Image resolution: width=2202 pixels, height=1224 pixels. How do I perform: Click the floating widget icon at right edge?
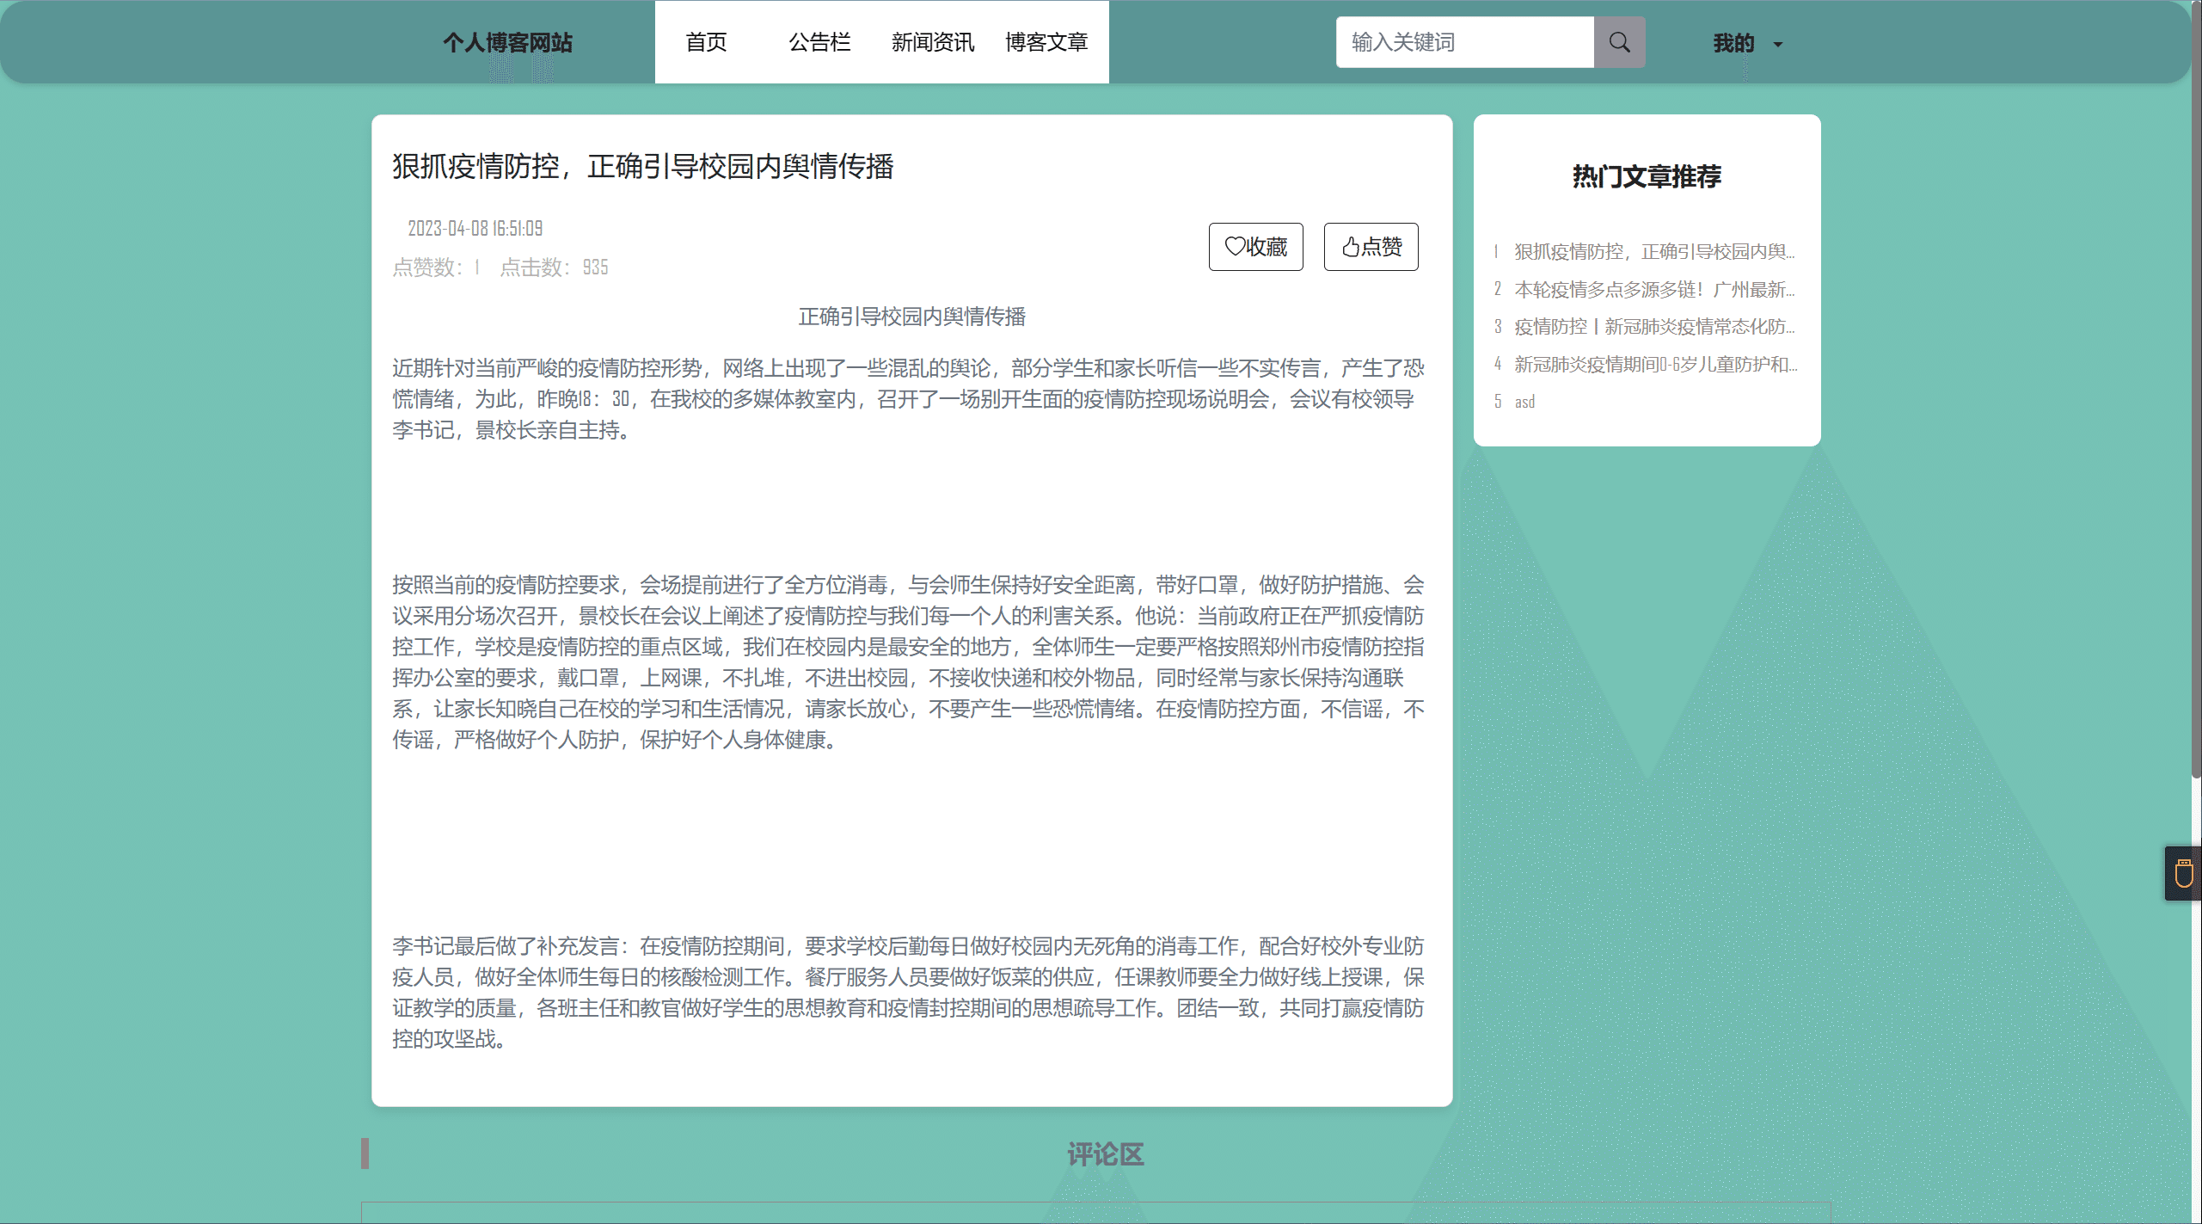coord(2183,873)
